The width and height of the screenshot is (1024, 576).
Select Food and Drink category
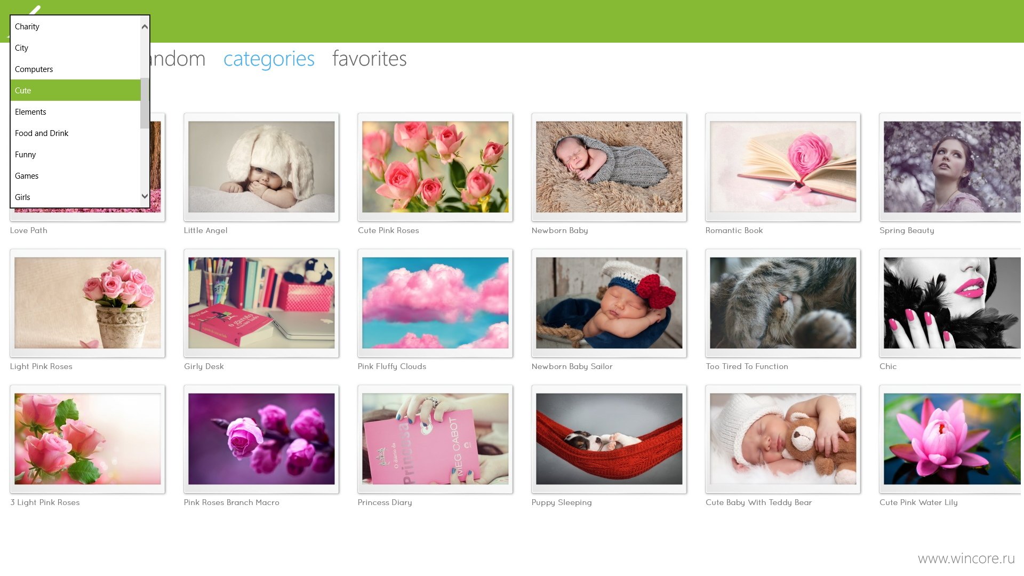(75, 133)
